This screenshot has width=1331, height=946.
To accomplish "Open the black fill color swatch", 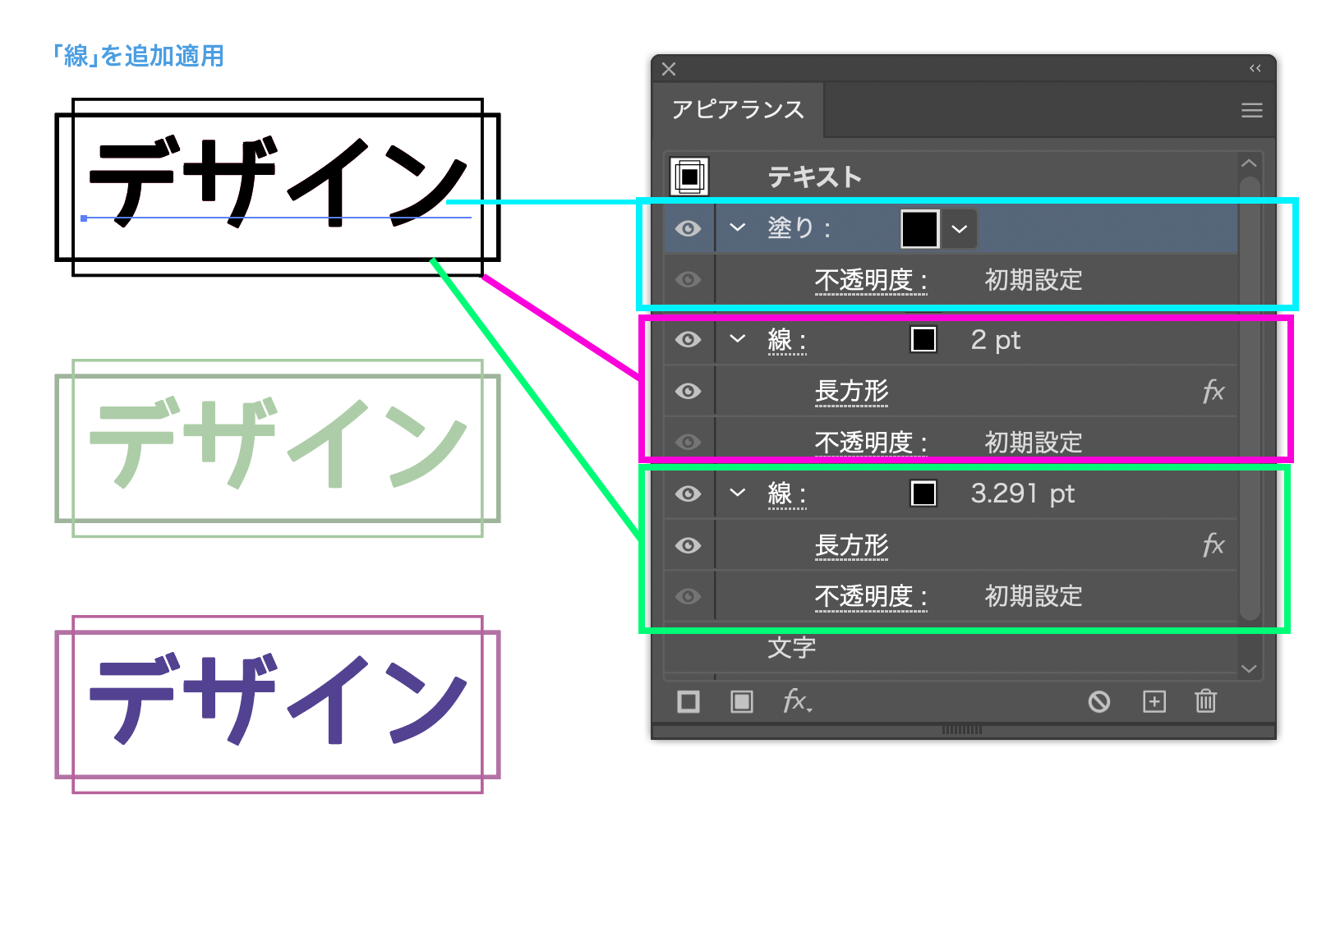I will [x=919, y=228].
